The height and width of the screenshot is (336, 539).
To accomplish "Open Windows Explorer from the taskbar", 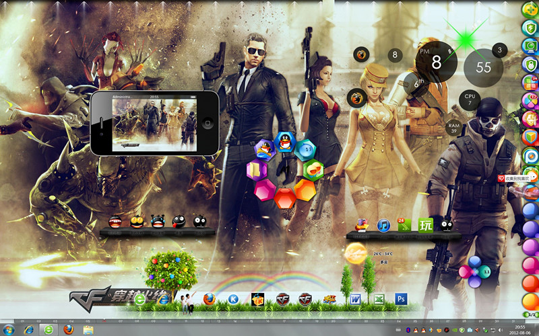I will pyautogui.click(x=88, y=330).
